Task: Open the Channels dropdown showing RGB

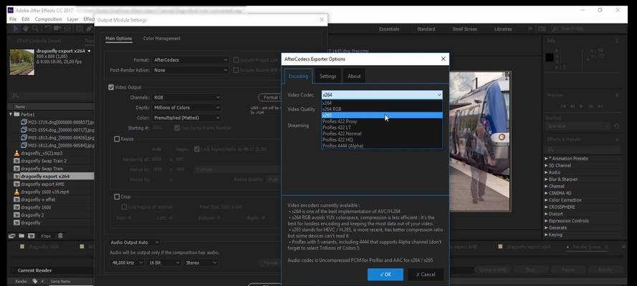Action: click(187, 97)
